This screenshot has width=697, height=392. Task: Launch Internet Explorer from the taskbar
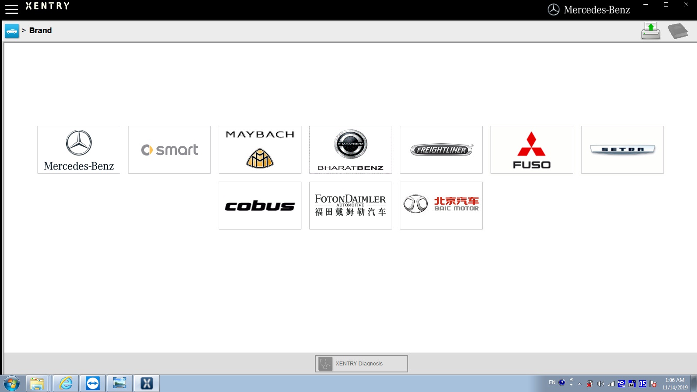tap(66, 384)
